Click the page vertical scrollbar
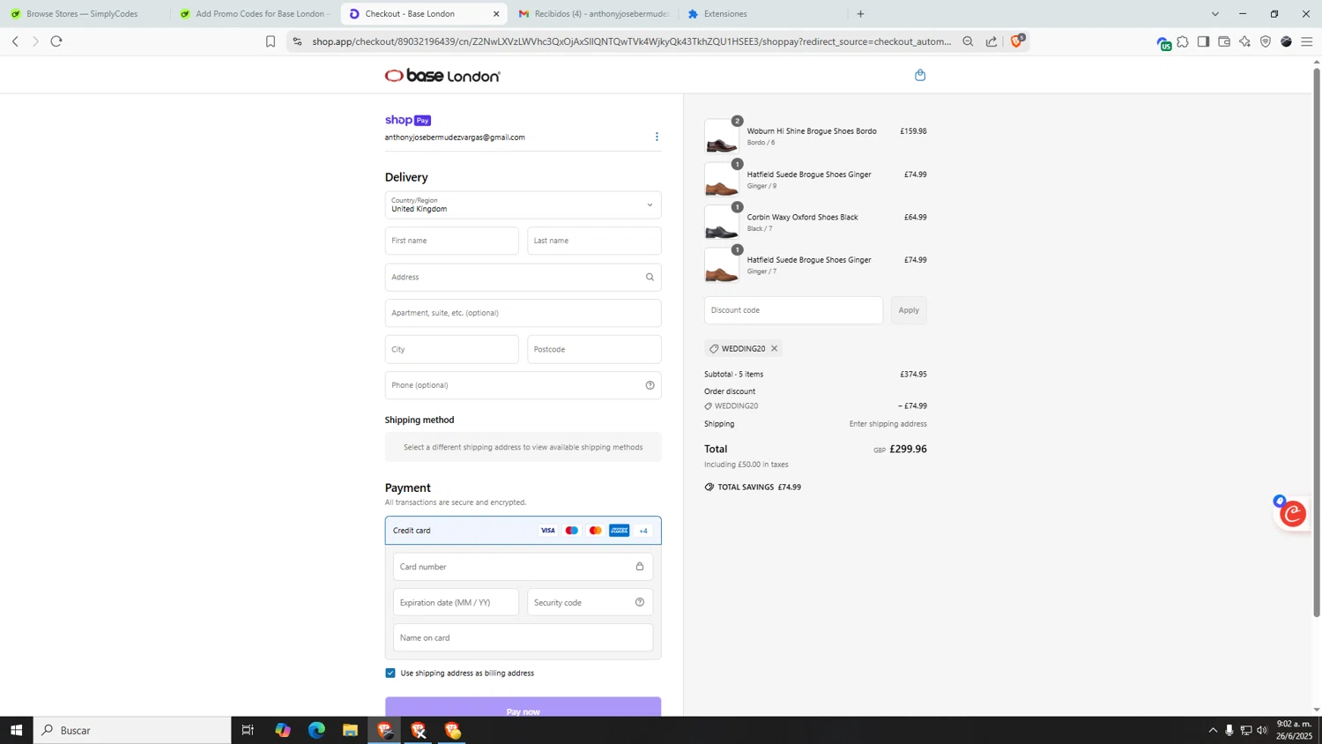 point(1317,342)
